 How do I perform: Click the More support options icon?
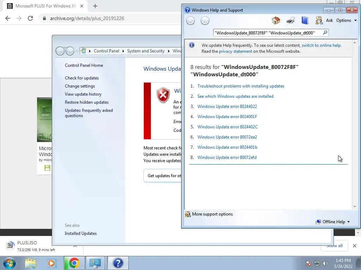(188, 214)
